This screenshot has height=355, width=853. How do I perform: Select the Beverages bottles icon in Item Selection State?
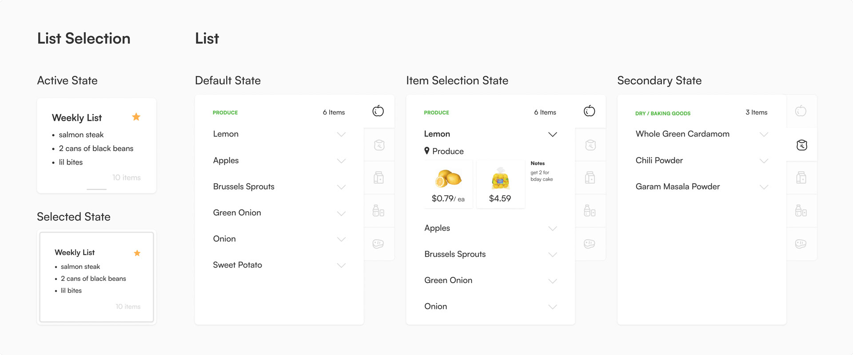590,210
